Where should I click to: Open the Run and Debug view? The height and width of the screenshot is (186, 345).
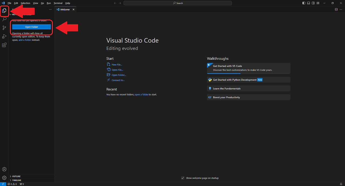click(x=4, y=36)
